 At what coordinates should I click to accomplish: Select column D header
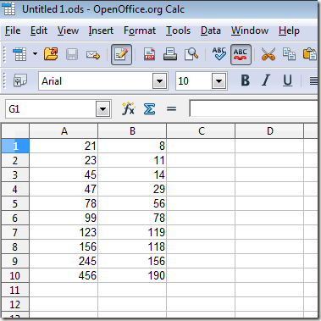coord(269,131)
